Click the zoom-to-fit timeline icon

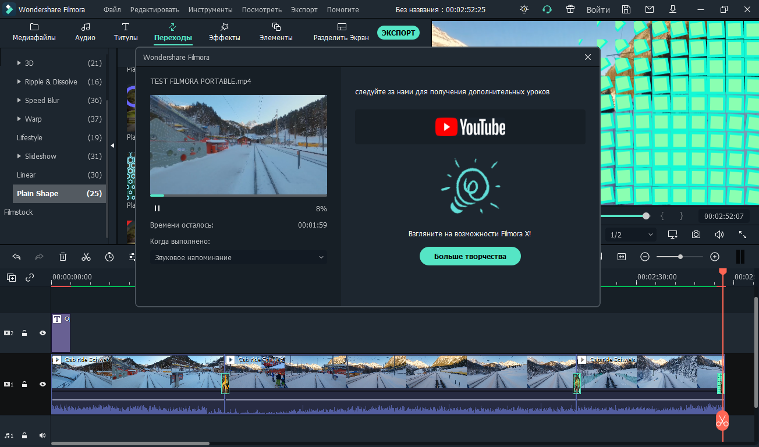622,257
